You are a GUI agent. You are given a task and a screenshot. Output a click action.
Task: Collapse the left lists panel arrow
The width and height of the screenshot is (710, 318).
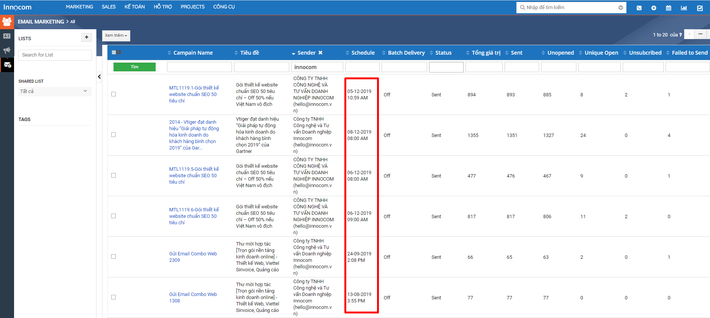(x=99, y=77)
